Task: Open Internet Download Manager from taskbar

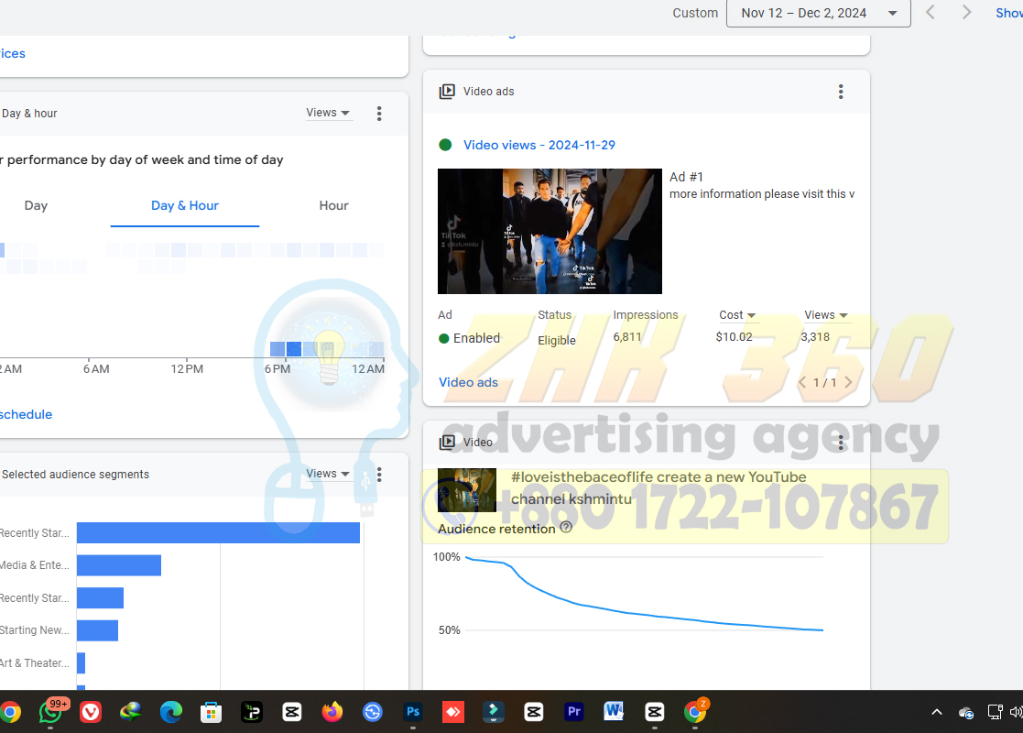Action: click(130, 711)
